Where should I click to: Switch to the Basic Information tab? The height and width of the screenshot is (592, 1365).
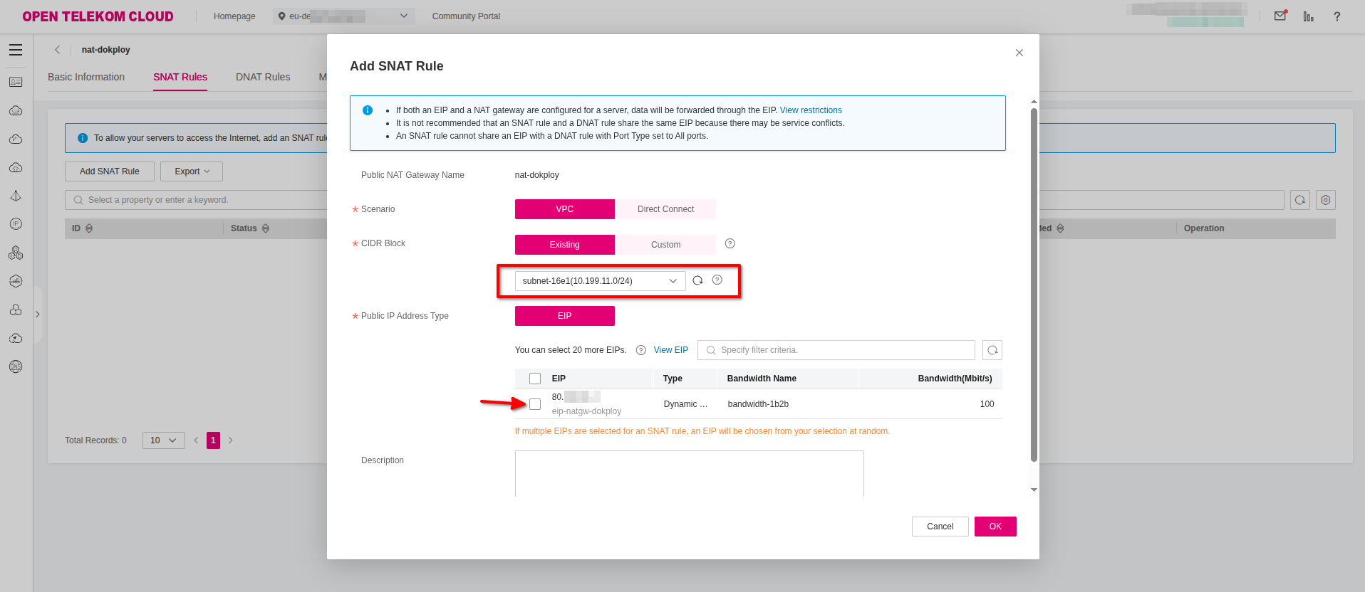[86, 77]
